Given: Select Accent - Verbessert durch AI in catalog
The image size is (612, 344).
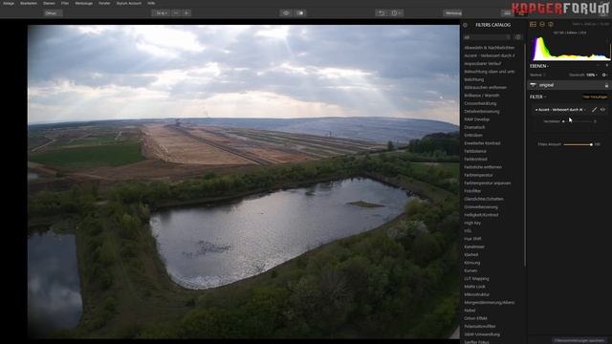Looking at the screenshot, I should (489, 55).
